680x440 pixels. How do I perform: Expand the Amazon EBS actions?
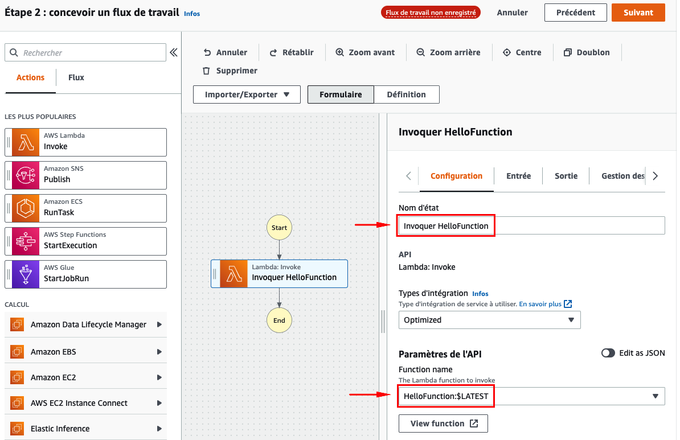(159, 352)
